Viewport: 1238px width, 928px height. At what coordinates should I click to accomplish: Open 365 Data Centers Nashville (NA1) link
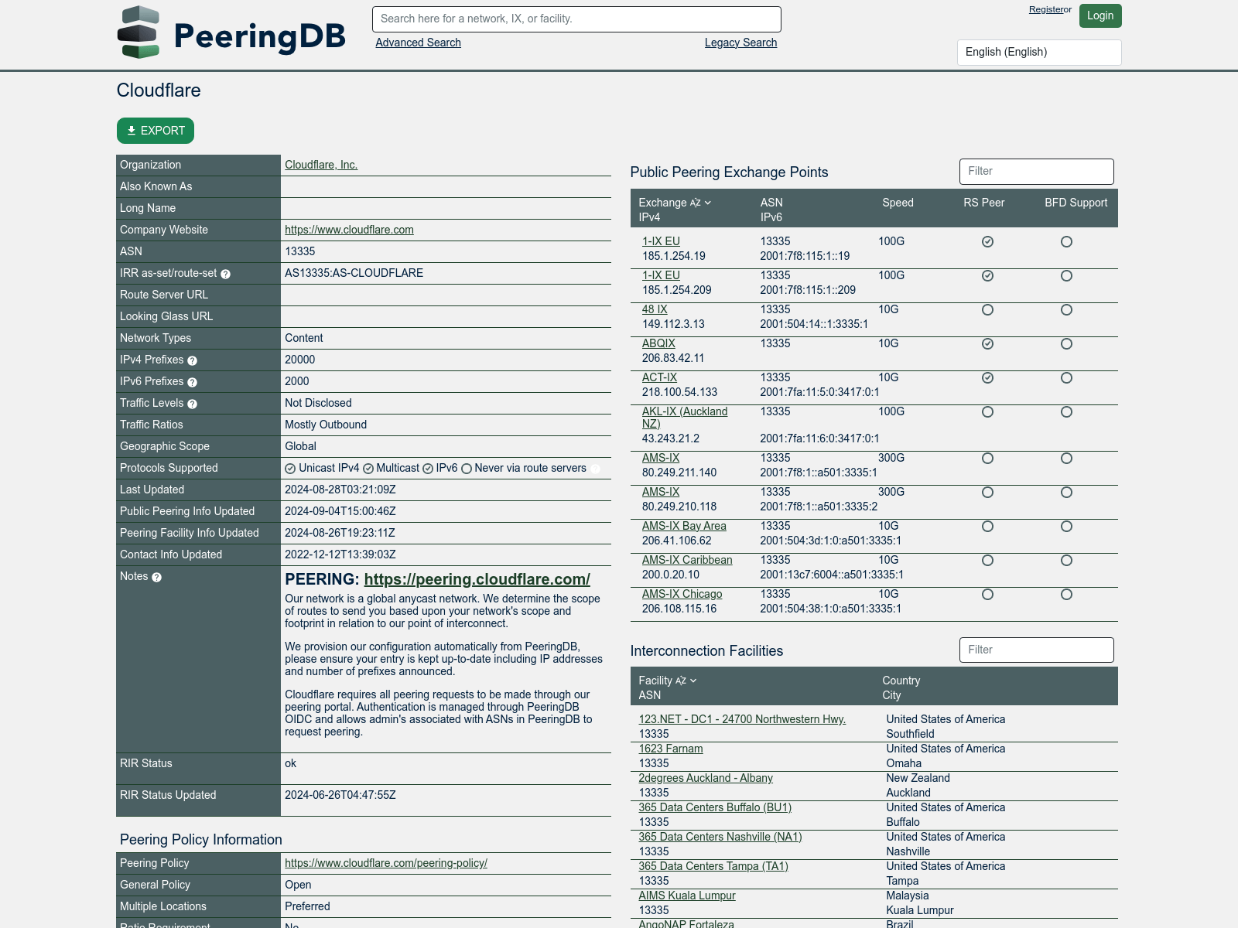pos(720,837)
